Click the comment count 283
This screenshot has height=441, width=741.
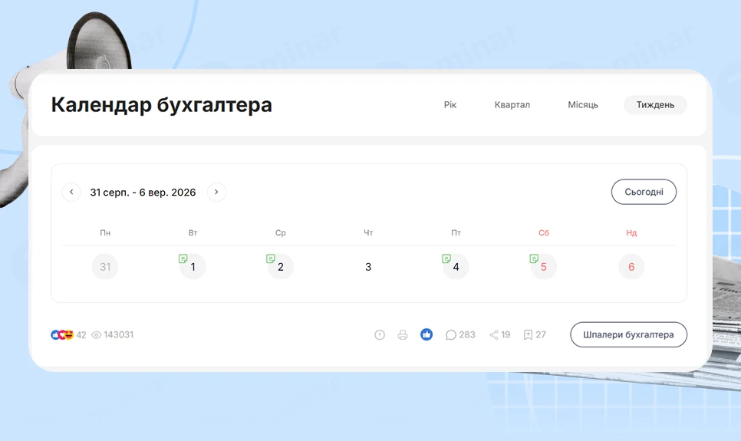click(467, 334)
